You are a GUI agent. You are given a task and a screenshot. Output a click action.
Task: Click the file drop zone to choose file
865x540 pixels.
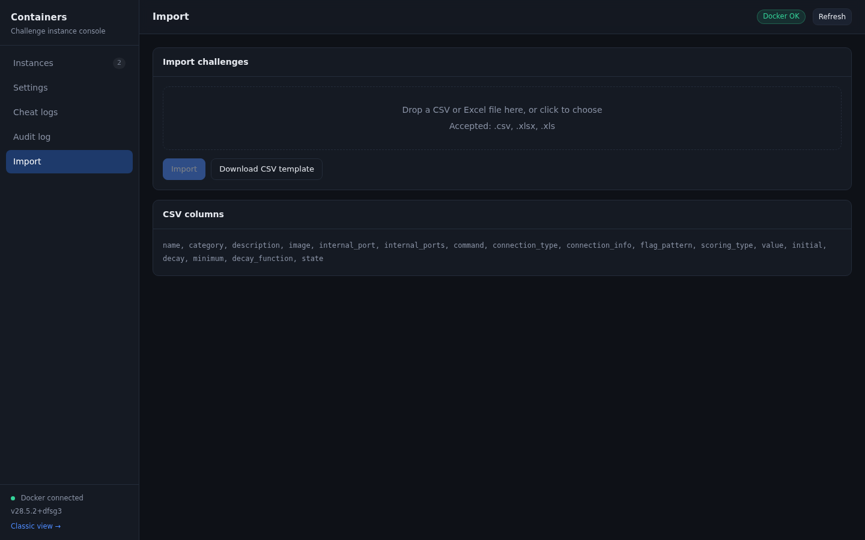[502, 118]
